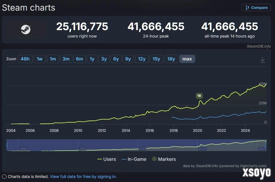The width and height of the screenshot is (275, 182).
Task: Click the navigator range strip below the chart
Action: 137,145
